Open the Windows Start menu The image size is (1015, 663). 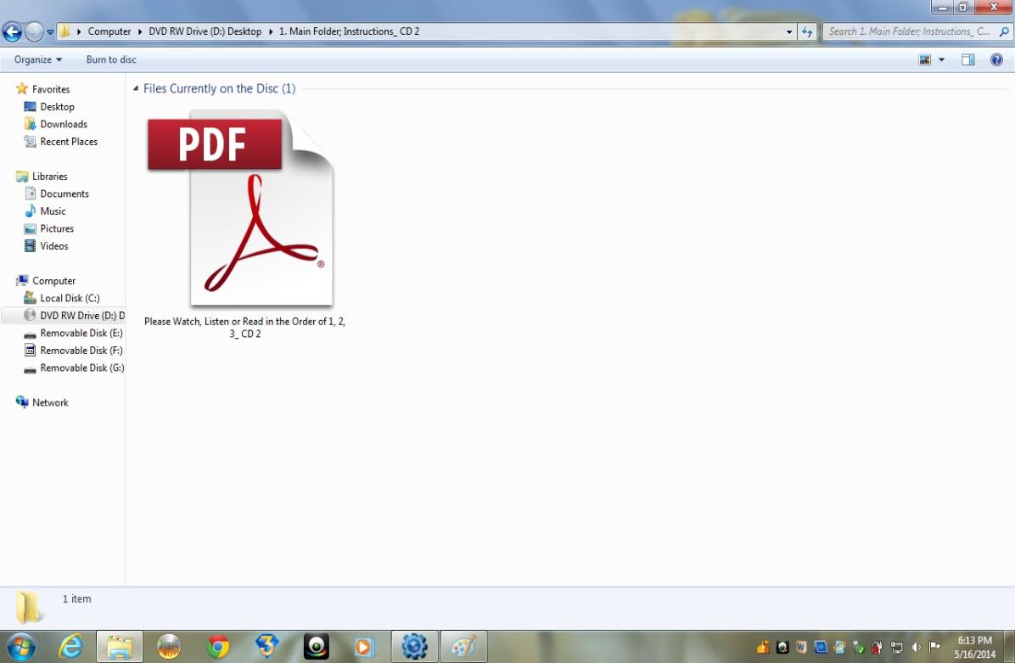(x=20, y=646)
